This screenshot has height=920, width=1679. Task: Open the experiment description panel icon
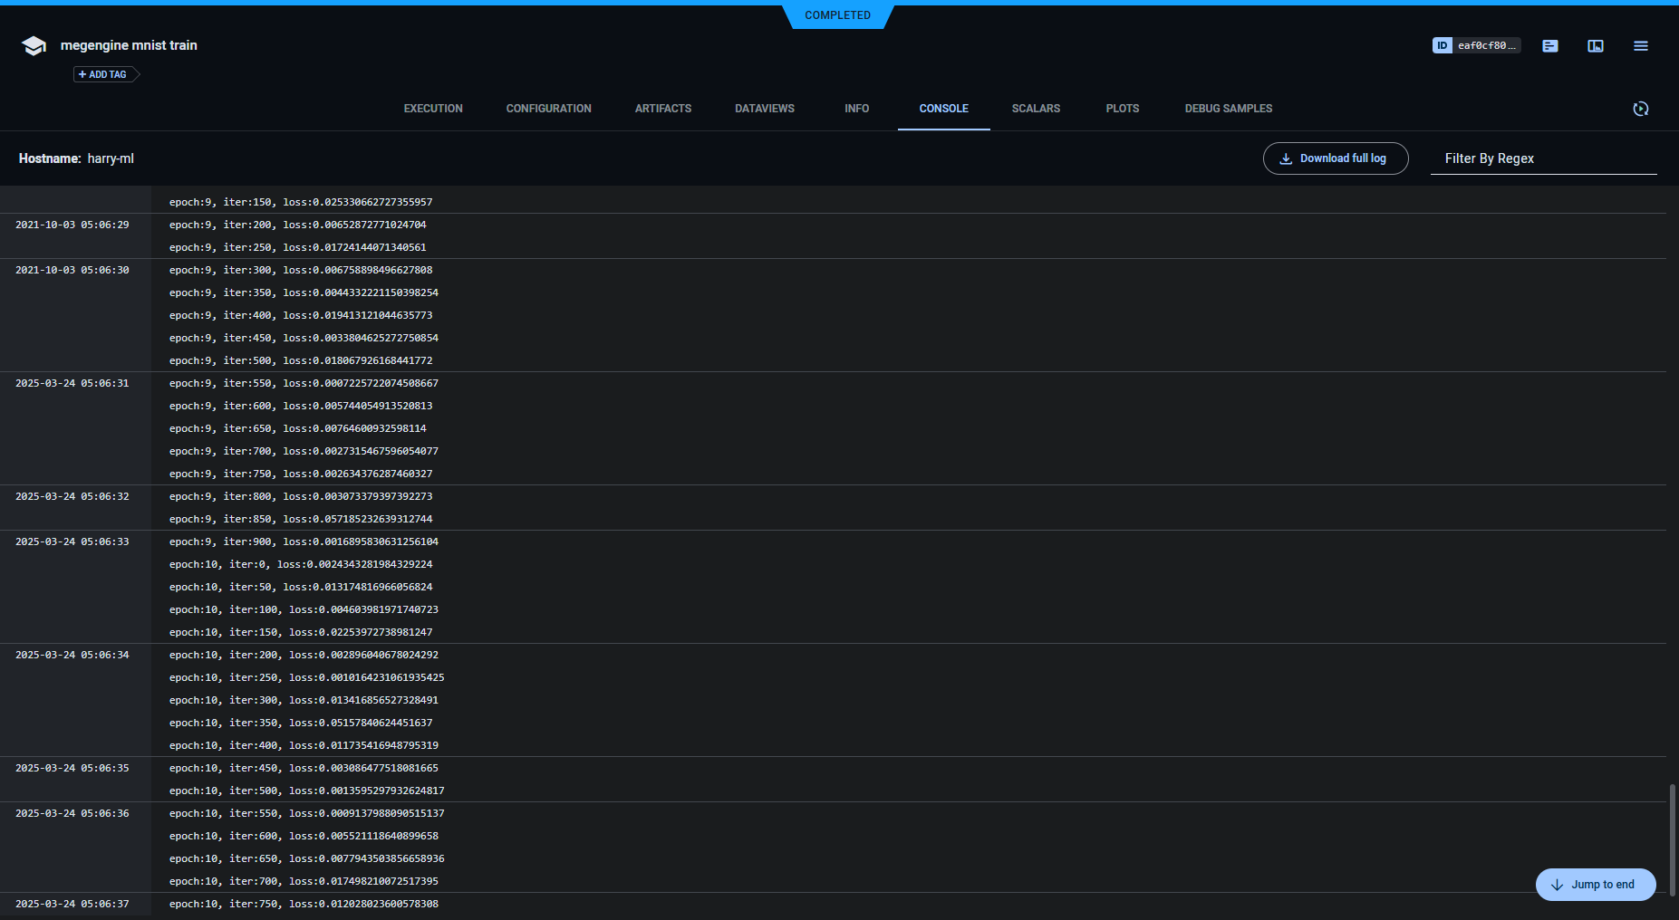point(1549,45)
